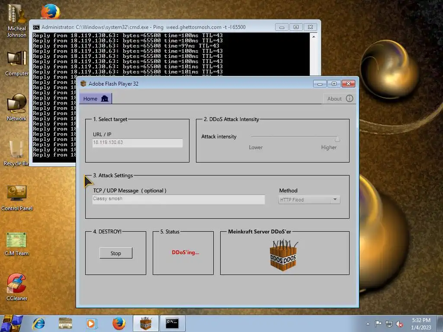The image size is (443, 332).
Task: Open the Recycle Bin on desktop
Action: (x=16, y=153)
